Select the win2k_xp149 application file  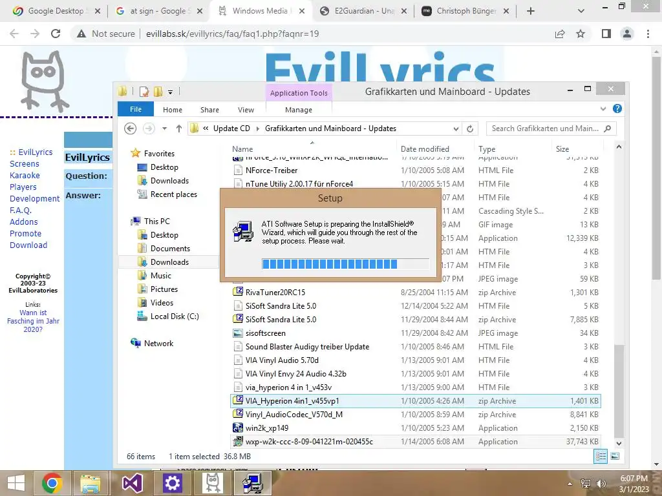pyautogui.click(x=416, y=428)
